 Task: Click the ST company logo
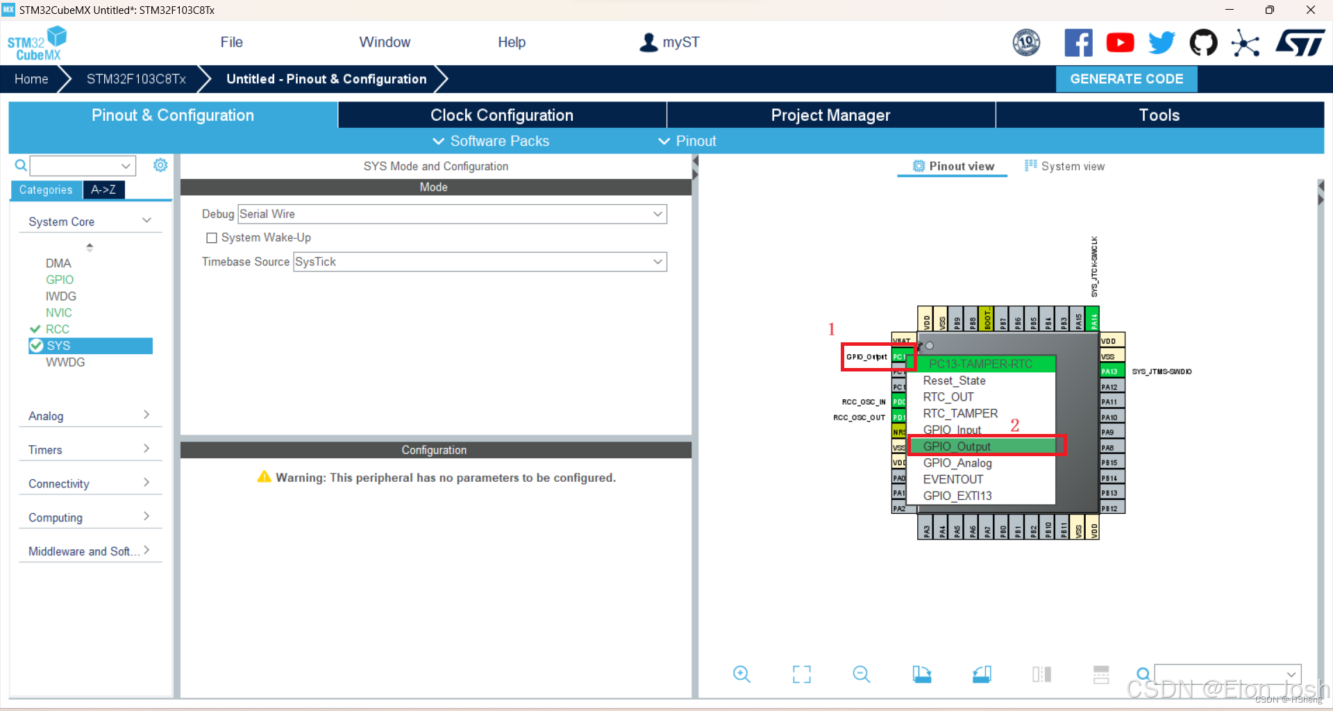pos(1300,42)
